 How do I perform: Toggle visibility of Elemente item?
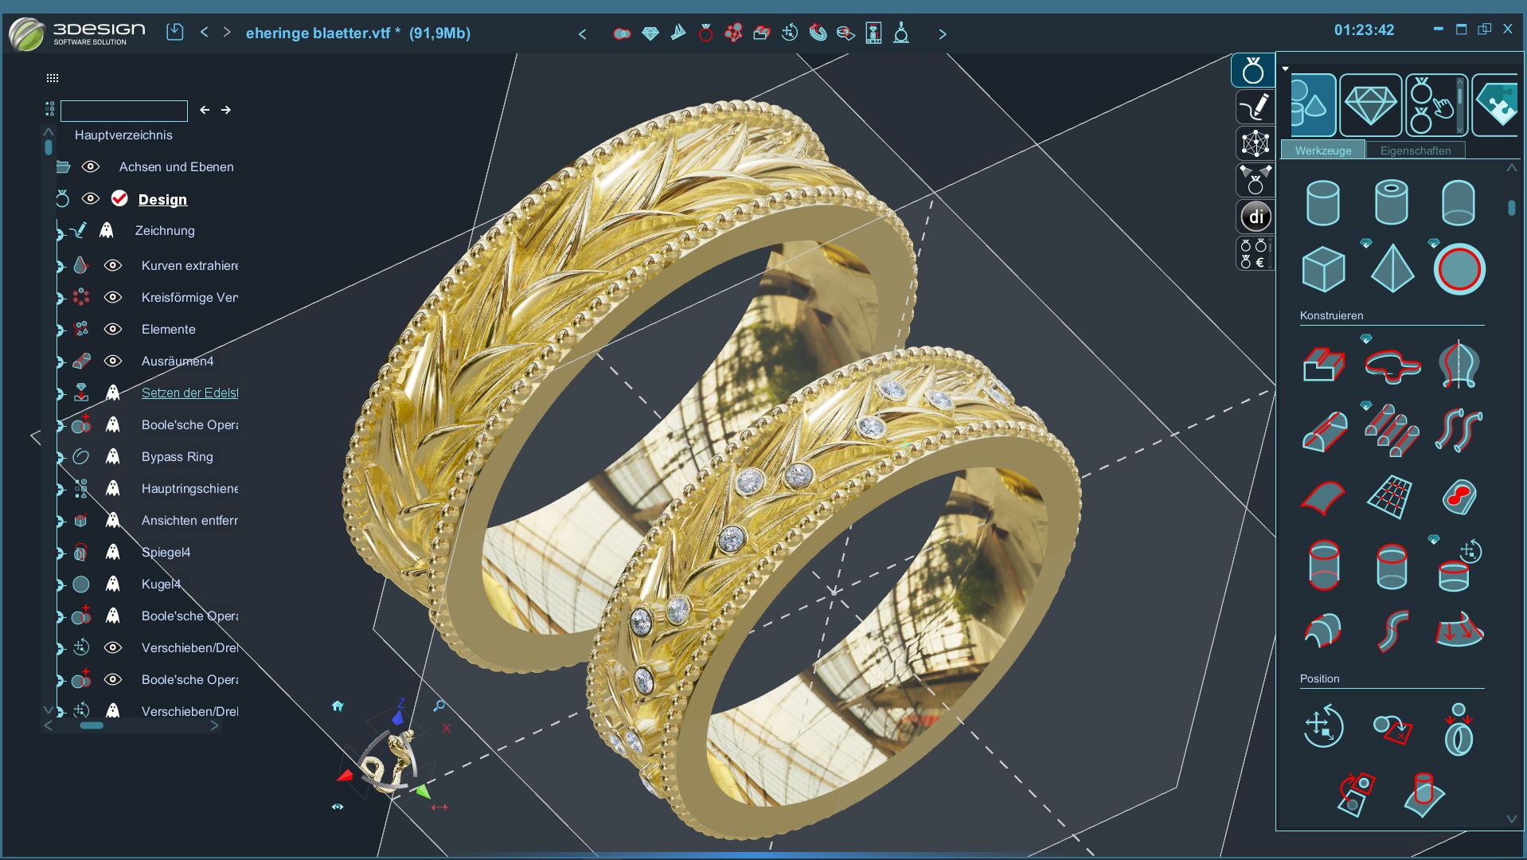[x=113, y=329]
